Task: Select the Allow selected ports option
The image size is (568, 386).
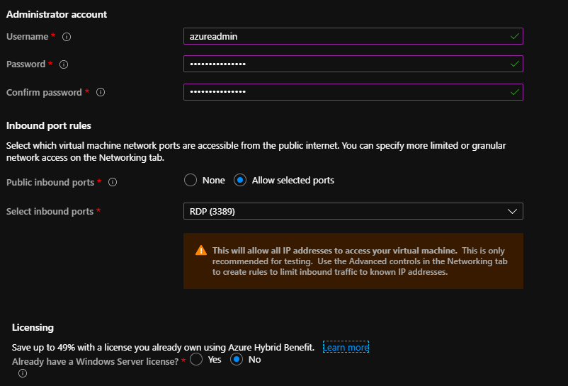Action: tap(240, 181)
